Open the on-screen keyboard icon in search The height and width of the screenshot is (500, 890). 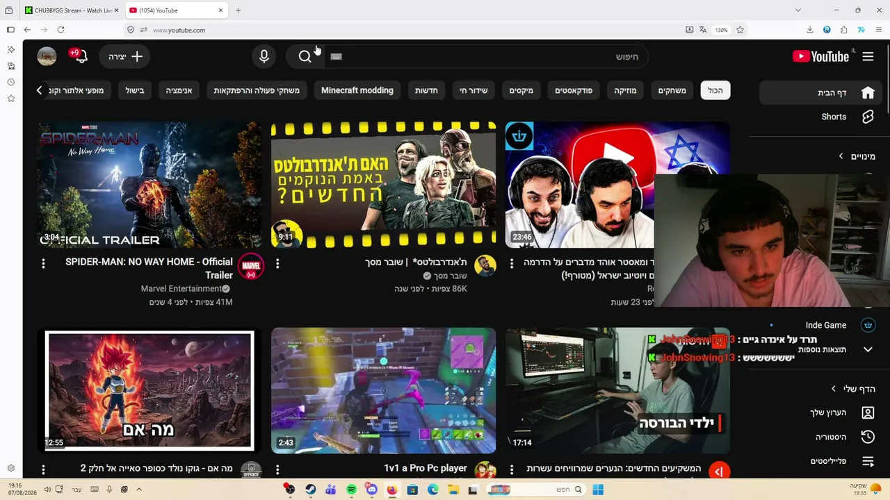336,56
